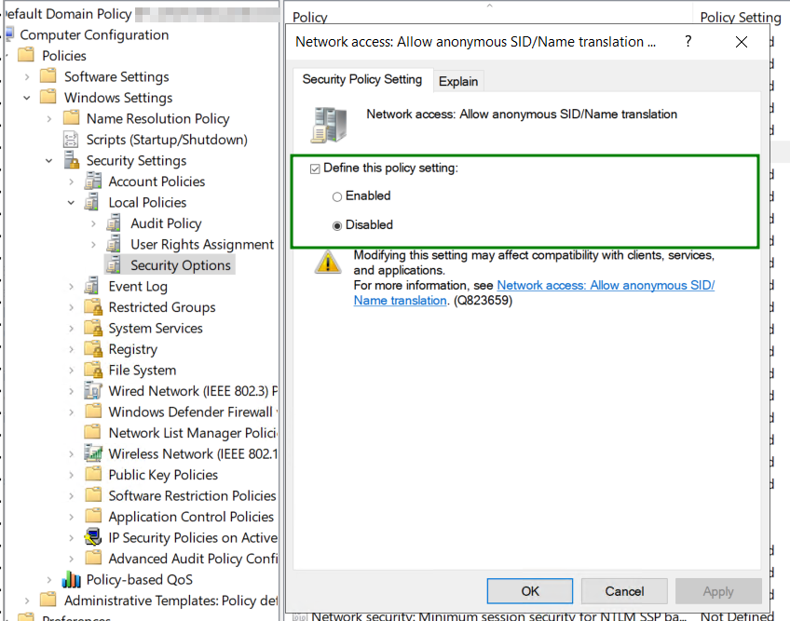Screen dimensions: 790x621
Task: Click the Audit Policy node icon
Action: pos(115,223)
